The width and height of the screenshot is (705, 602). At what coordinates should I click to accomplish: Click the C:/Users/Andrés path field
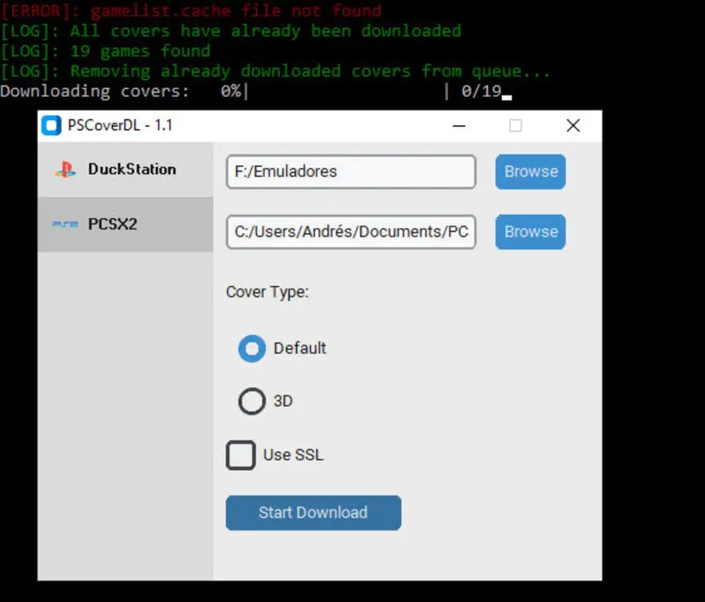pyautogui.click(x=350, y=232)
